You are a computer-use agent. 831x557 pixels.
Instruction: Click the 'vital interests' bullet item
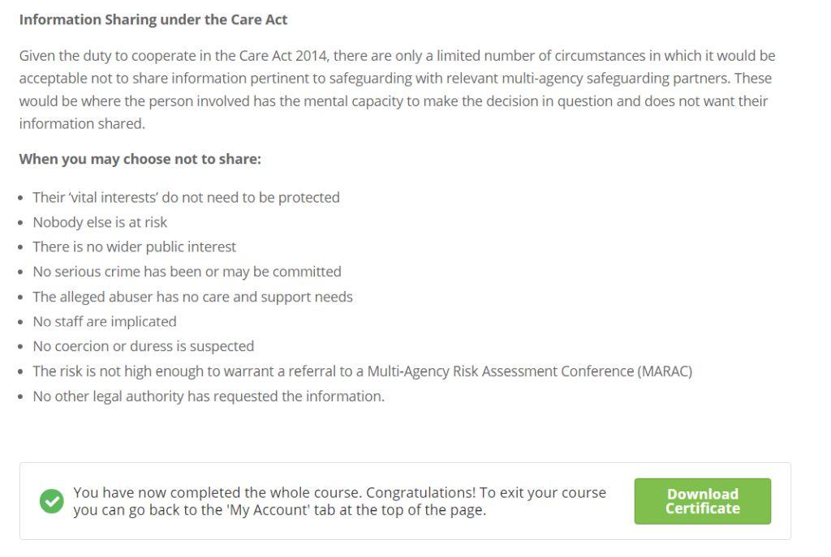pos(186,198)
